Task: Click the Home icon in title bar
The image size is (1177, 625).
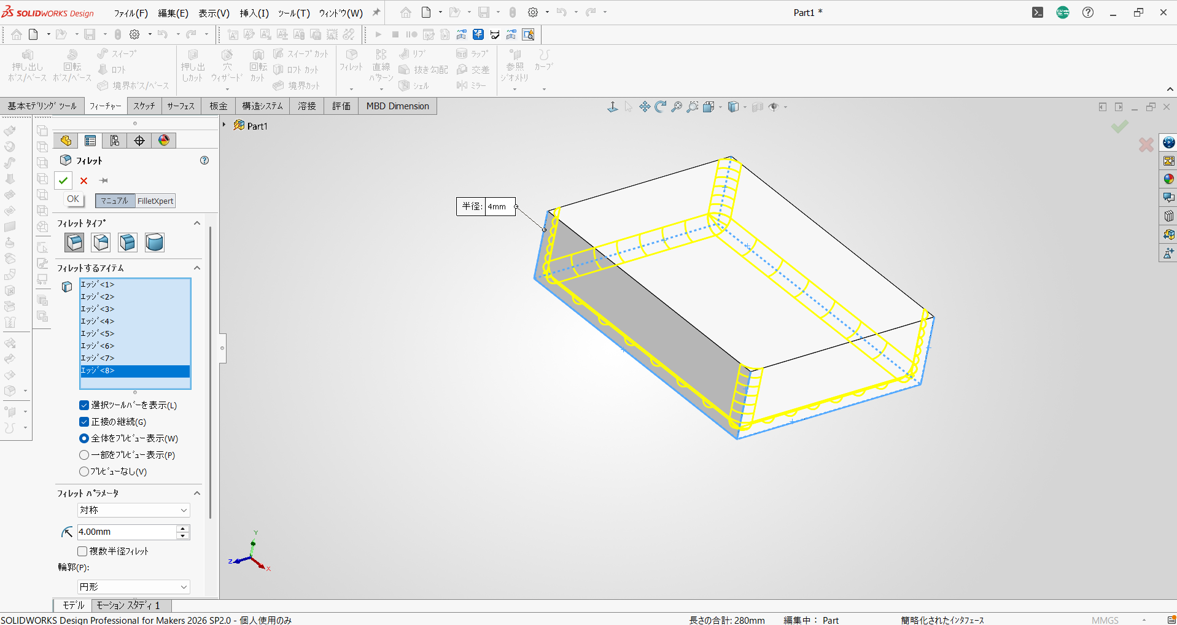Action: coord(406,12)
